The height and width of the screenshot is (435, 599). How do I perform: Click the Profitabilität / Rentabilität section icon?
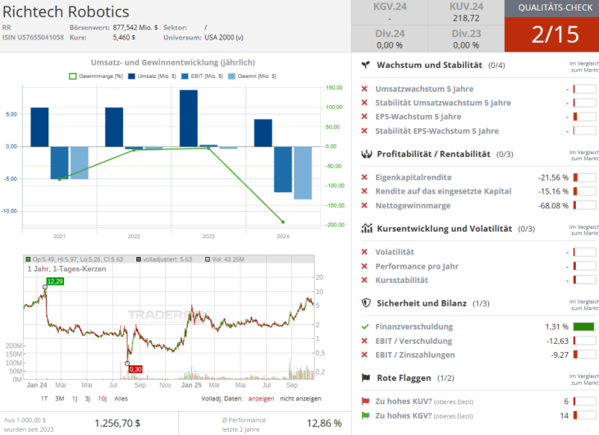(x=365, y=153)
